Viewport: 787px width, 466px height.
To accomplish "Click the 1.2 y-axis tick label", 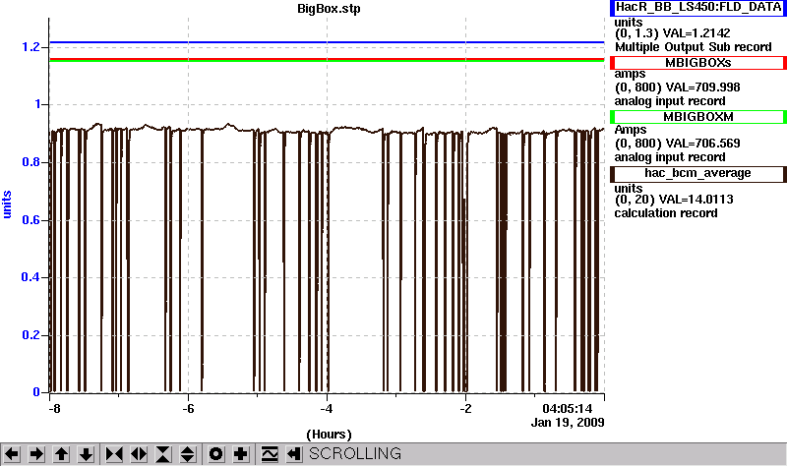I will (30, 47).
